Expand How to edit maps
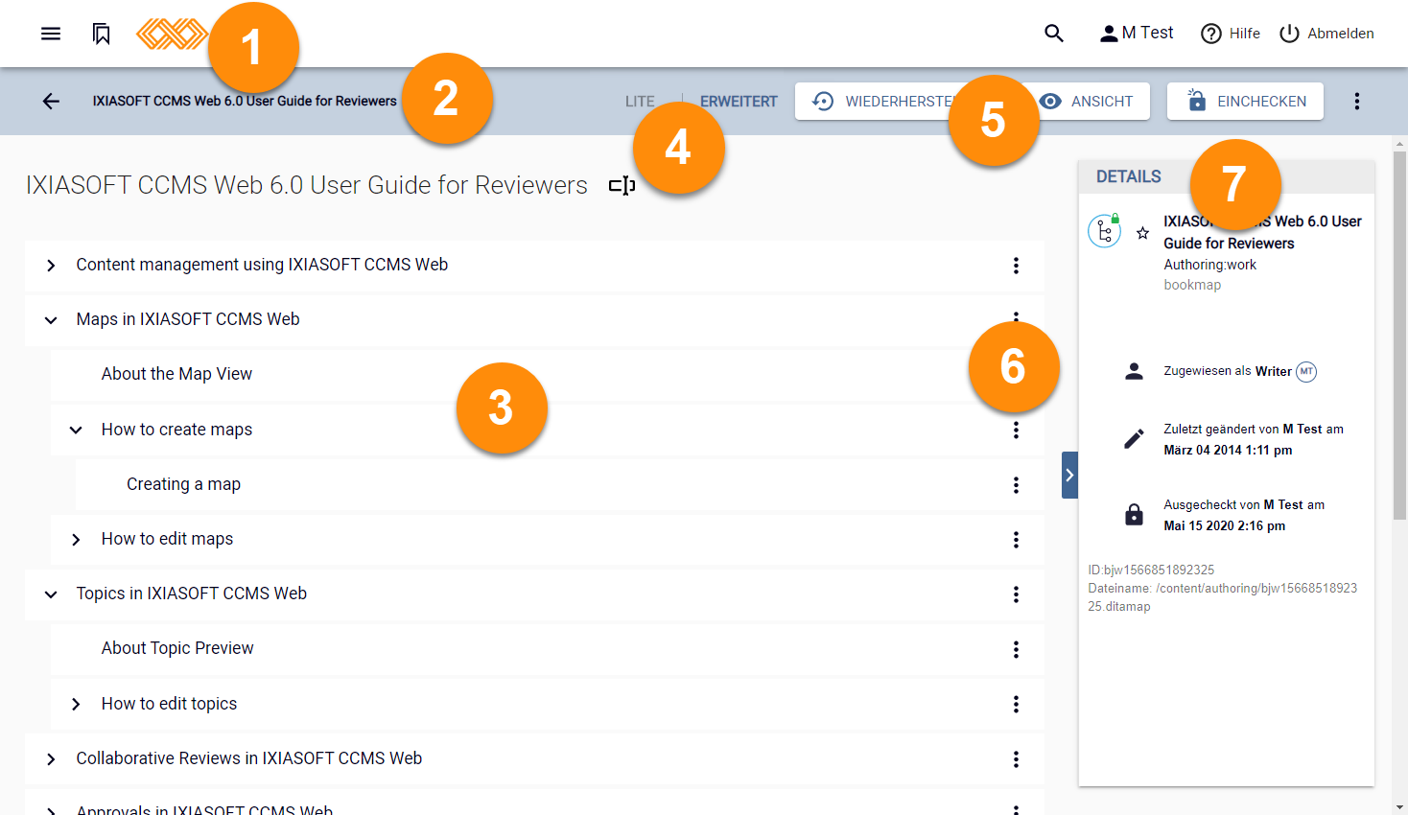Screen dimensions: 1408x815 (x=76, y=540)
